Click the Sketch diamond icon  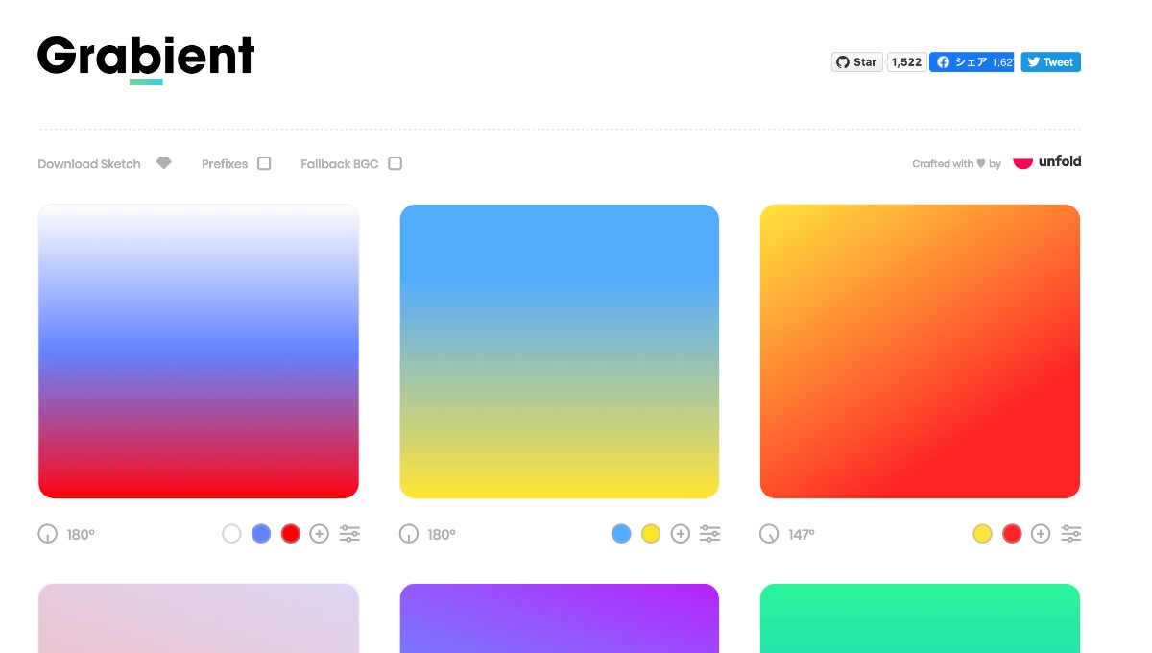point(164,163)
